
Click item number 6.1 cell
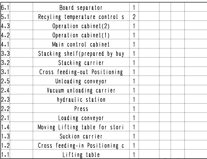click(5, 8)
